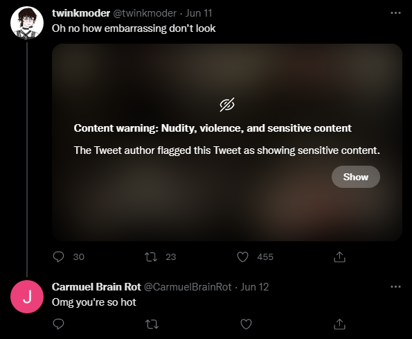The height and width of the screenshot is (339, 412).
Task: Open the twinkmoder display name link
Action: click(81, 13)
